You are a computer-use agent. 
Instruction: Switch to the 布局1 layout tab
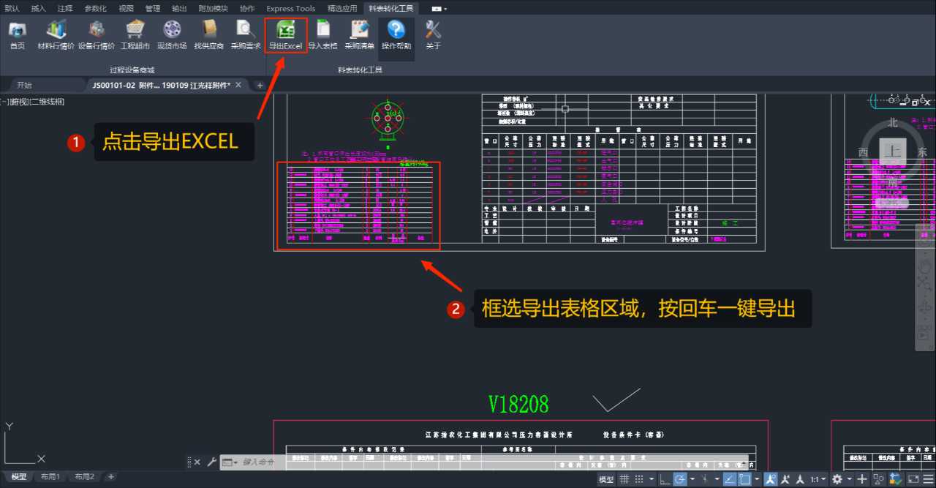[x=50, y=477]
